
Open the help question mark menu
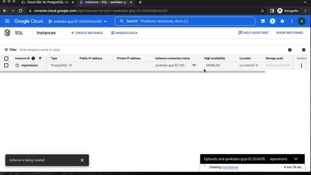click(282, 21)
